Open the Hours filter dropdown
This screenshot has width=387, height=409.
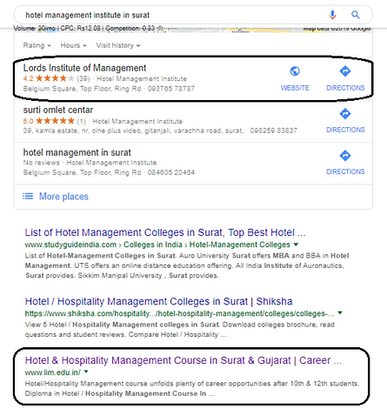[73, 45]
